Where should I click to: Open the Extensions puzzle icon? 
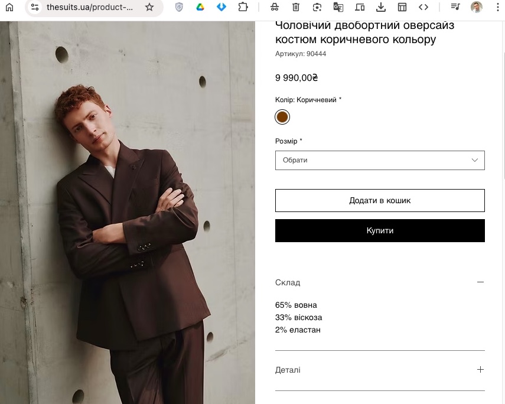point(243,7)
